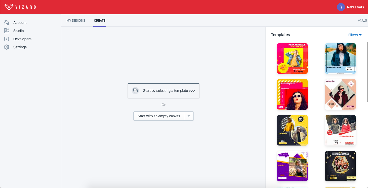This screenshot has width=368, height=188.
Task: Click the Vizard logo in header
Action: tap(20, 7)
